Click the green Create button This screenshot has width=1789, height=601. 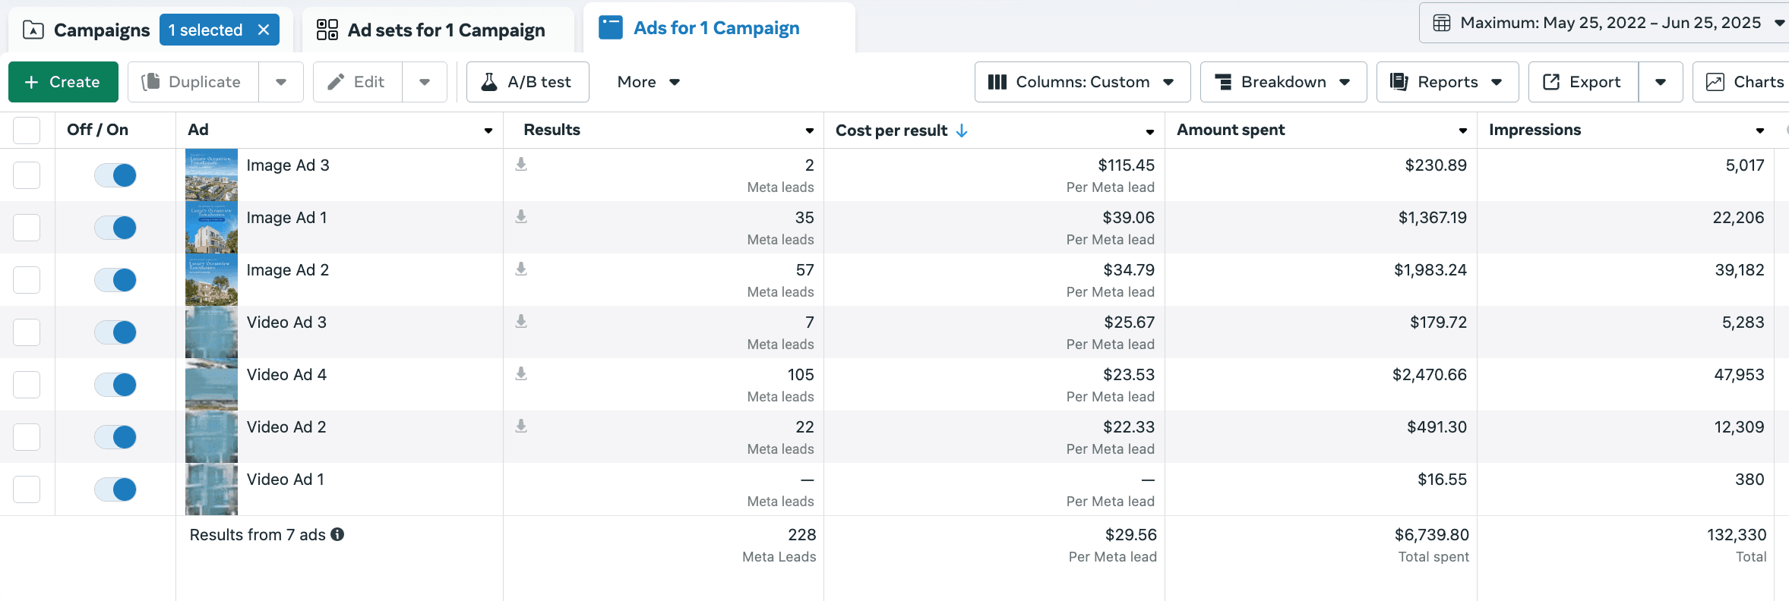63,82
